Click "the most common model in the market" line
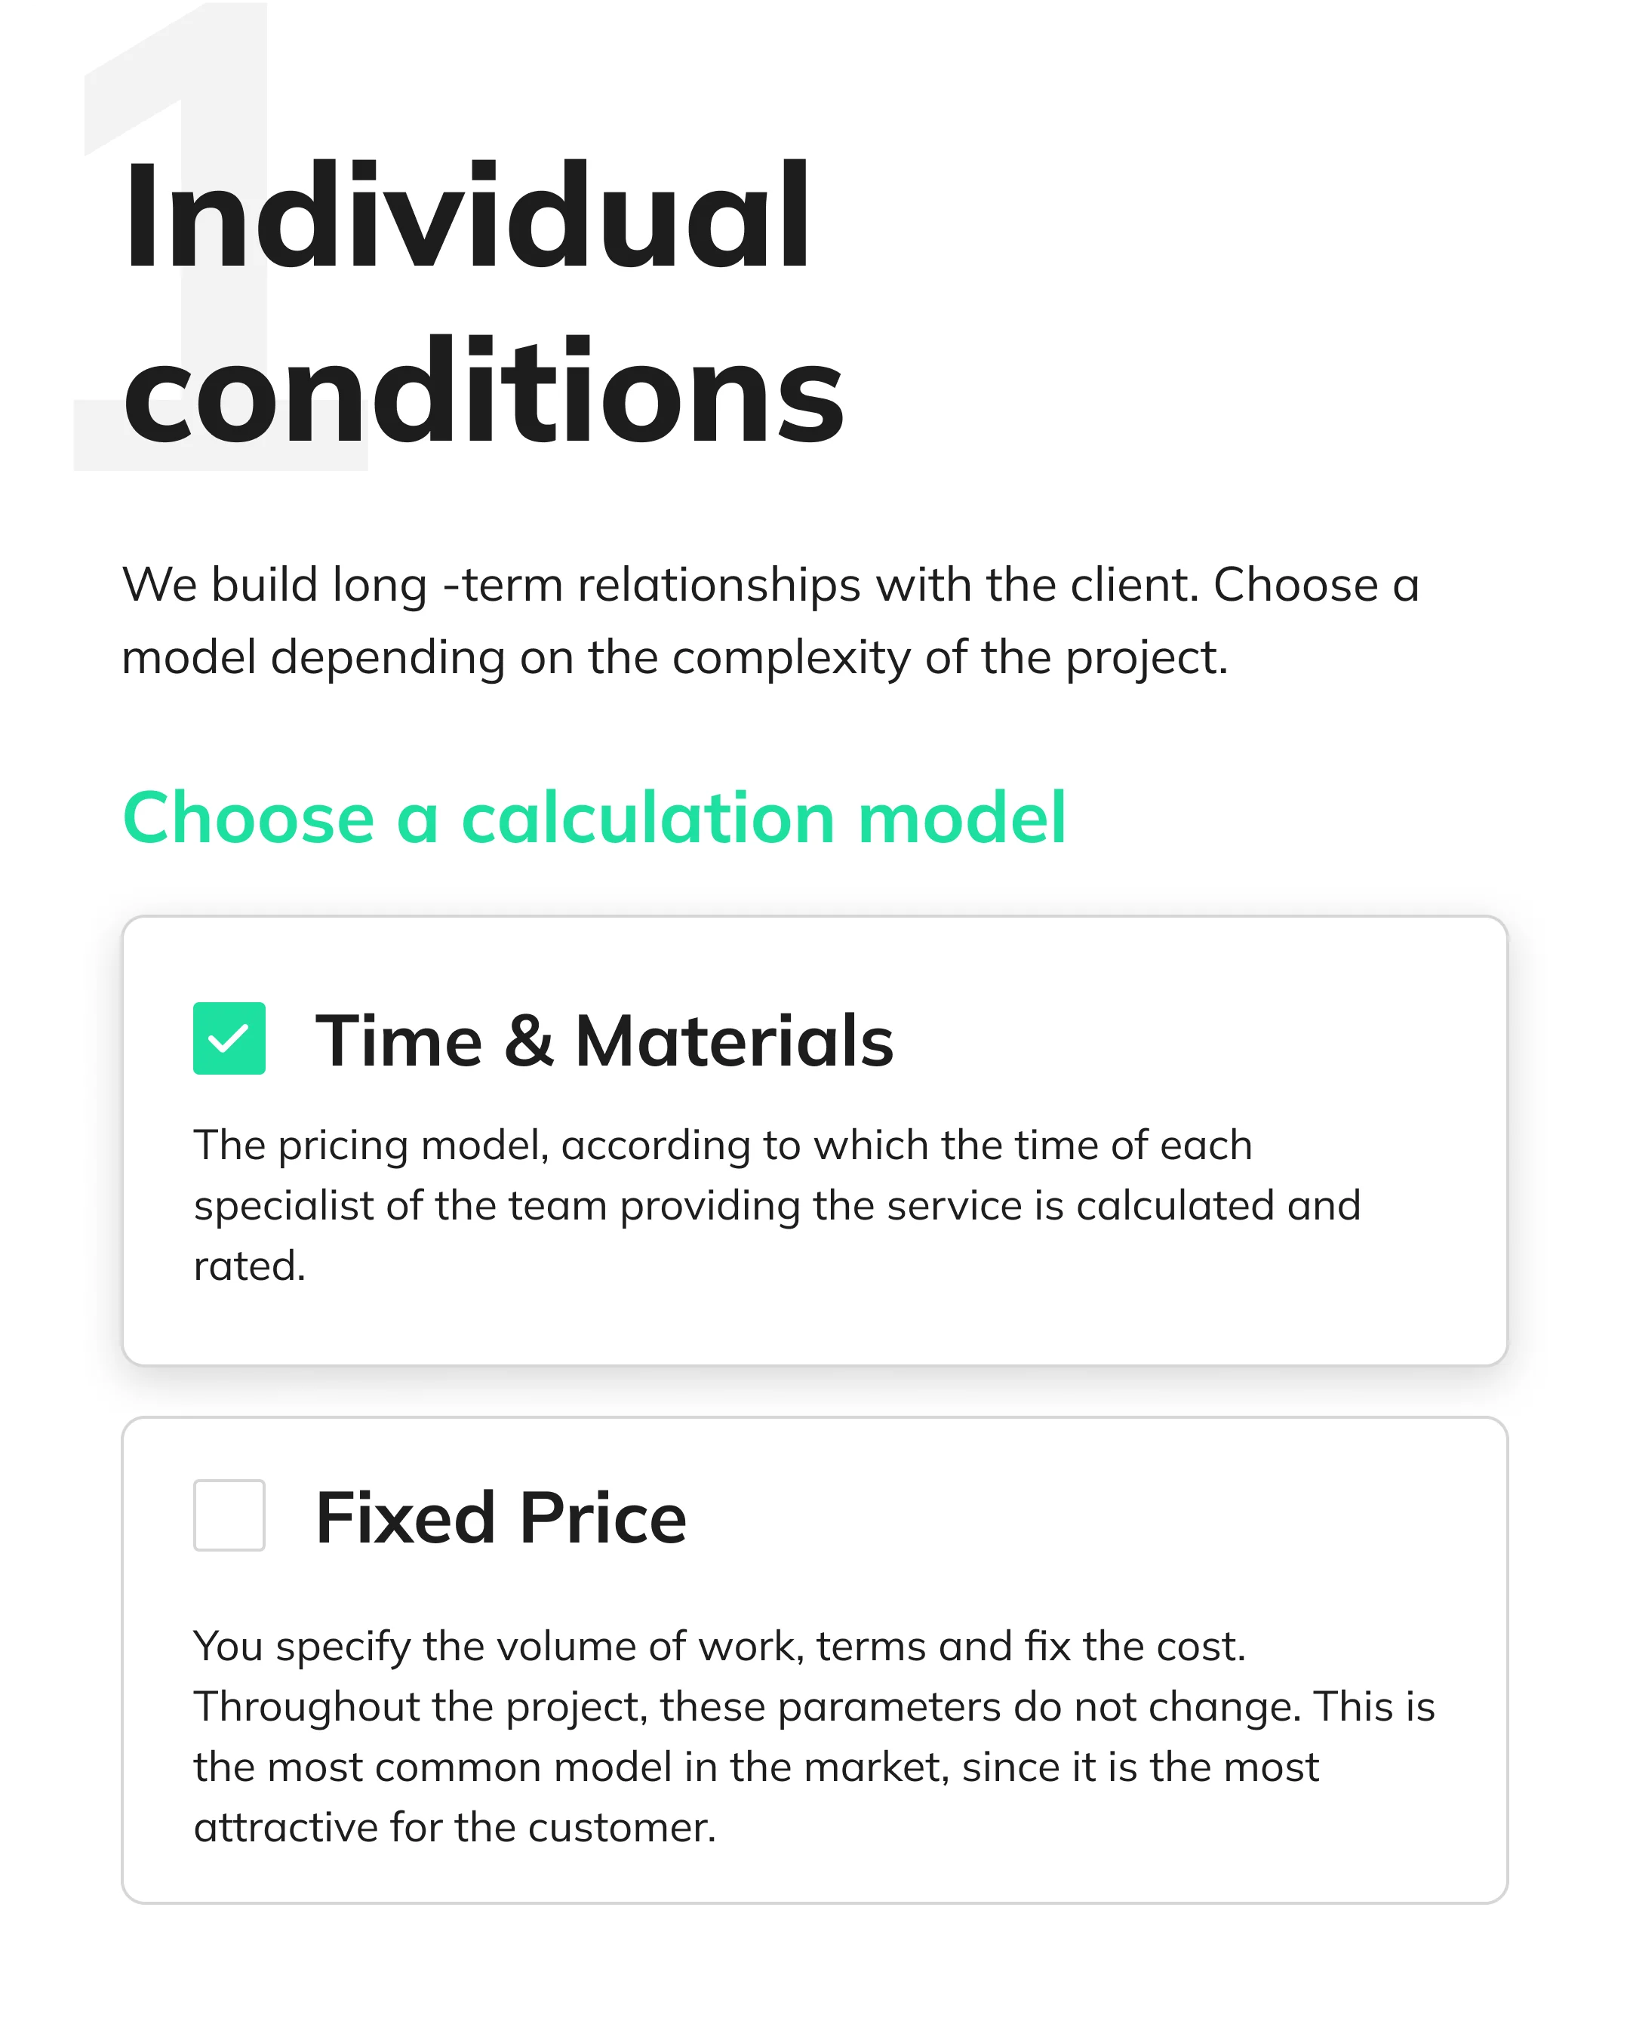 coord(756,1767)
